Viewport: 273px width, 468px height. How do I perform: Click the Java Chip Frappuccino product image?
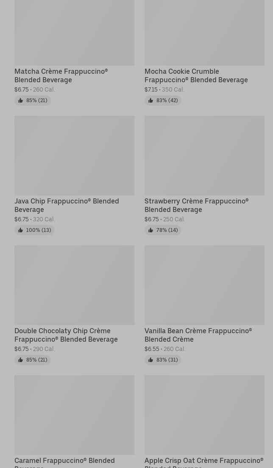click(x=74, y=156)
